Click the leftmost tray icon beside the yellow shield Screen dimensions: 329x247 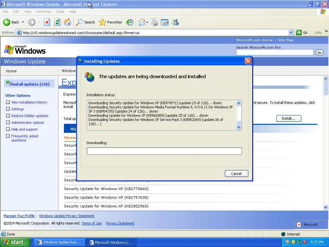coord(288,242)
